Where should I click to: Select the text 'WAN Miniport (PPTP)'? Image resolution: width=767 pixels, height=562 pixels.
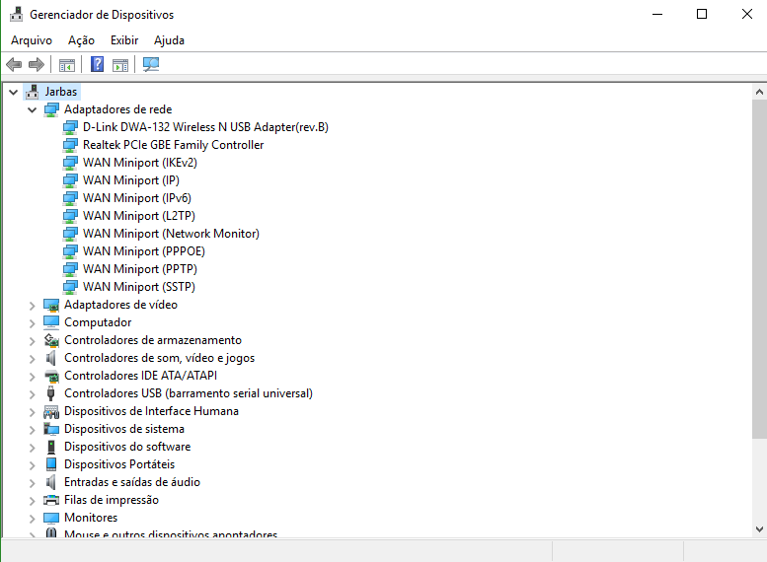140,269
